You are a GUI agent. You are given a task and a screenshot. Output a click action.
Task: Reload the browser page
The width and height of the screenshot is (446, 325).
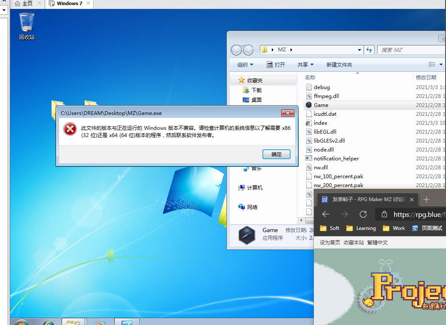[x=363, y=214]
